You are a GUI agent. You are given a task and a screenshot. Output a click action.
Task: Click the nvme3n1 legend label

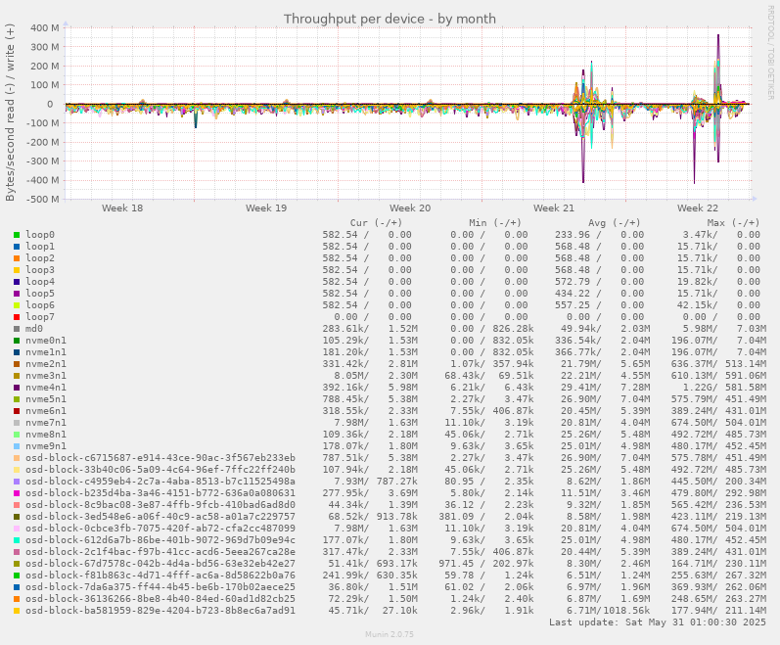[46, 376]
